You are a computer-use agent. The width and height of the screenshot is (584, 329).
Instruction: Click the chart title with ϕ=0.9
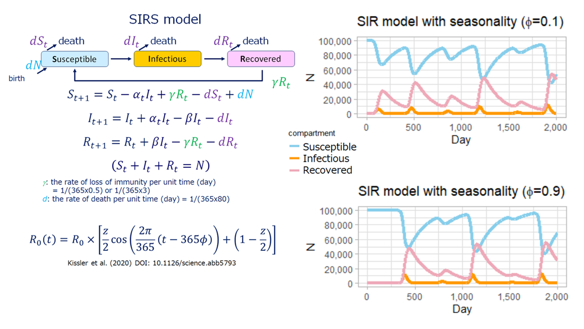pos(462,191)
